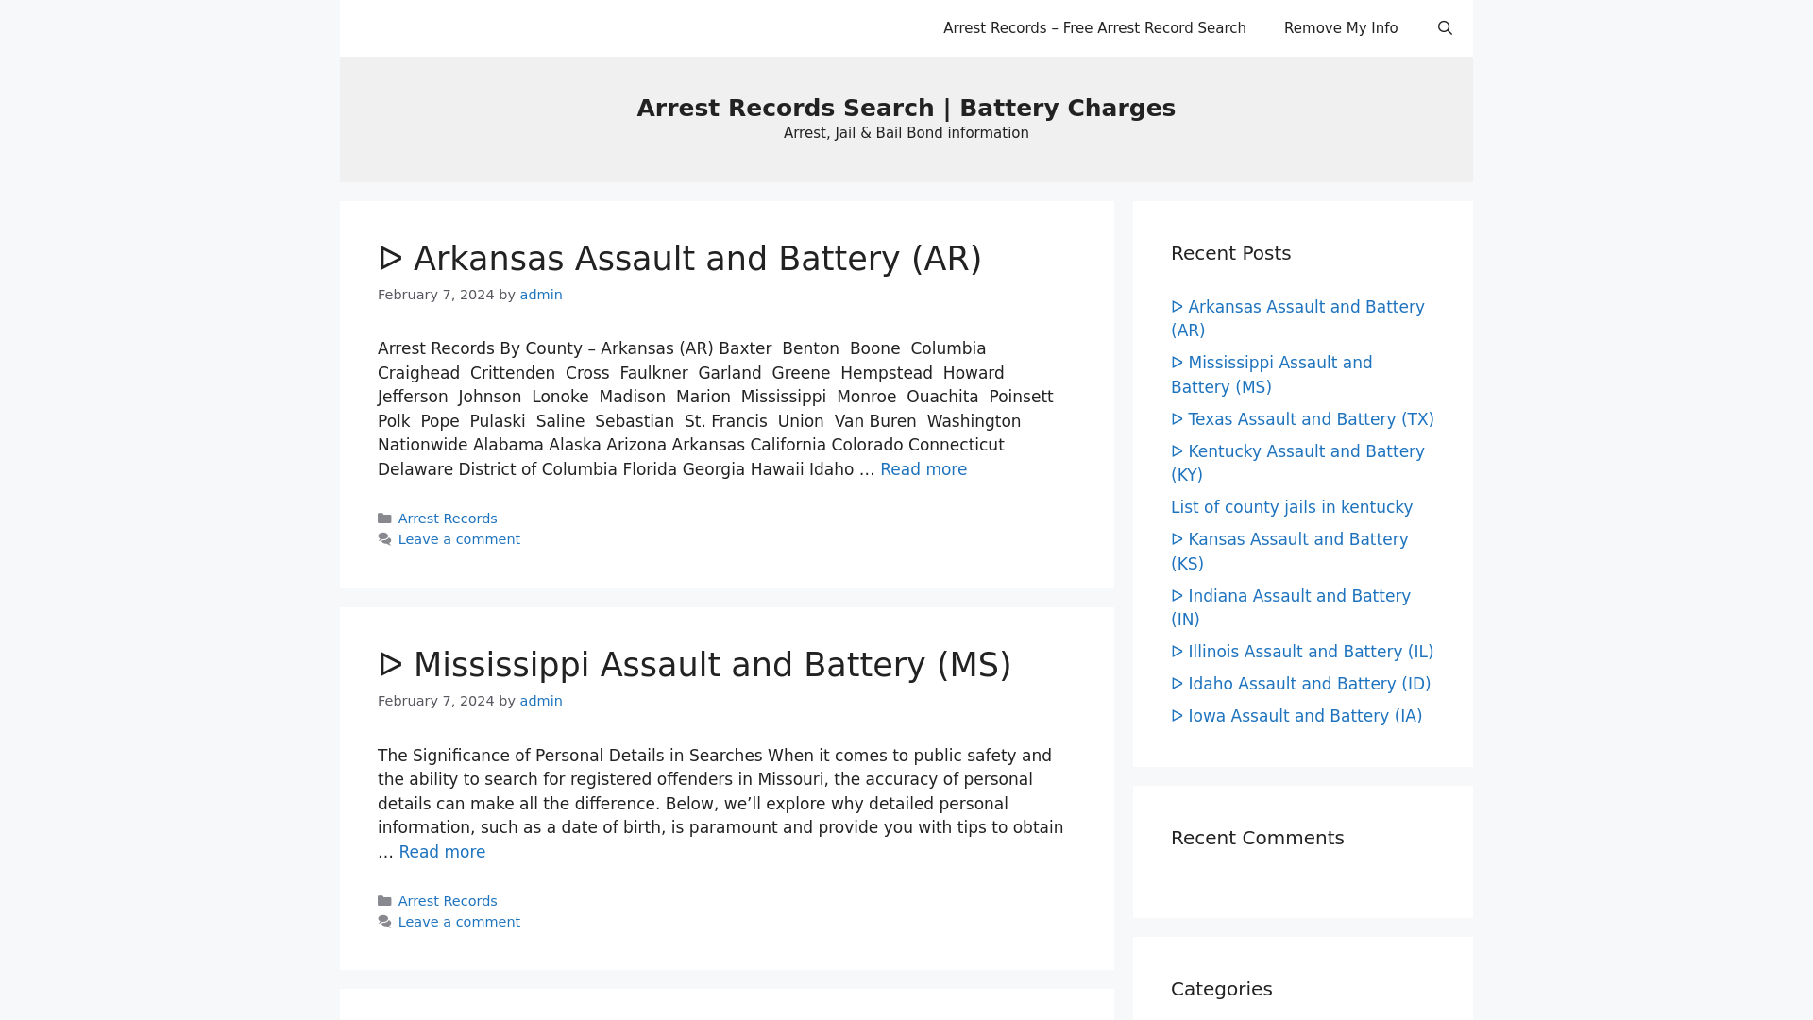
Task: Click folder icon beside Mississippi post's Arrest Records
Action: pyautogui.click(x=384, y=901)
